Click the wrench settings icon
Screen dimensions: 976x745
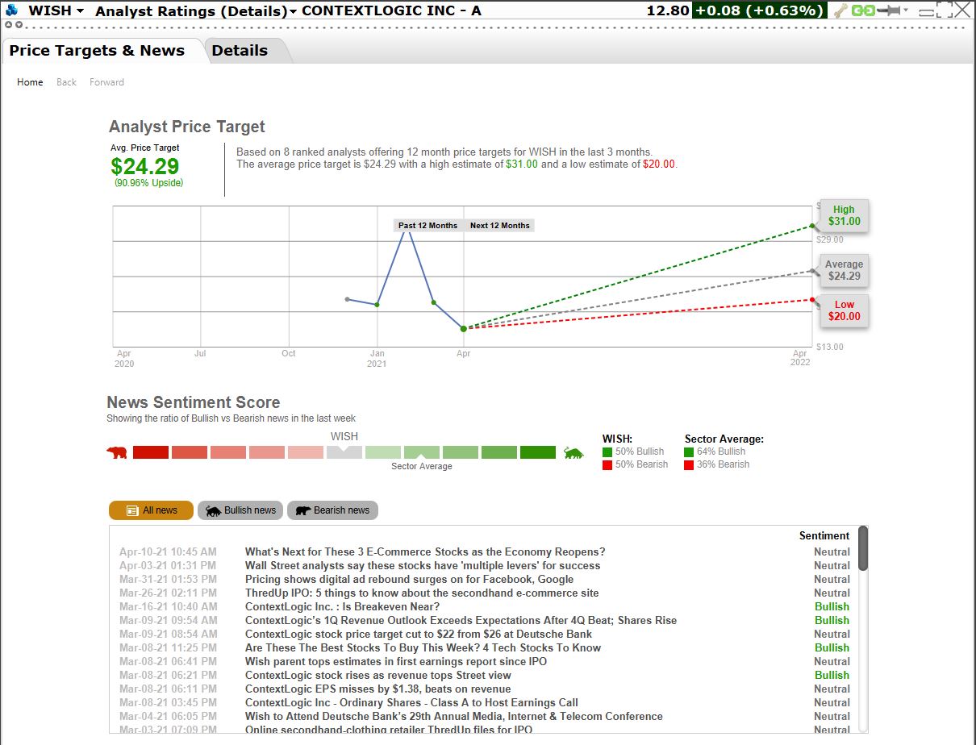840,10
